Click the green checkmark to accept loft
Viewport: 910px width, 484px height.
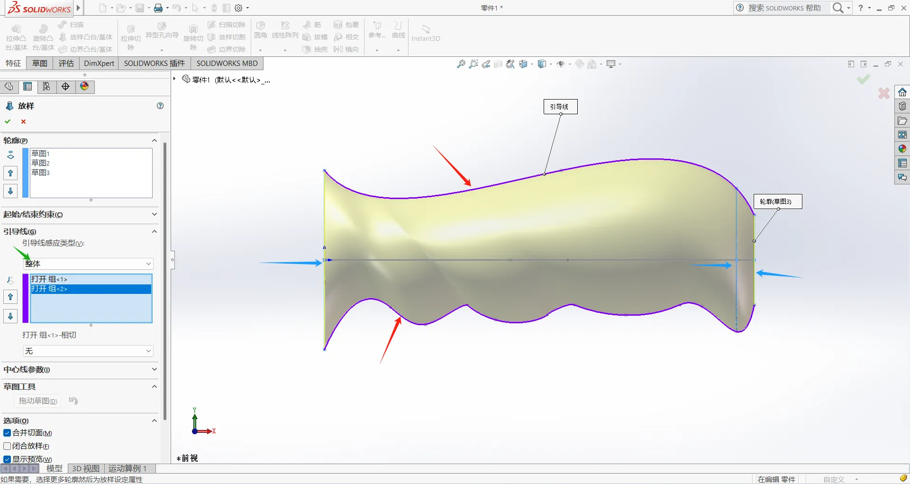tap(8, 121)
